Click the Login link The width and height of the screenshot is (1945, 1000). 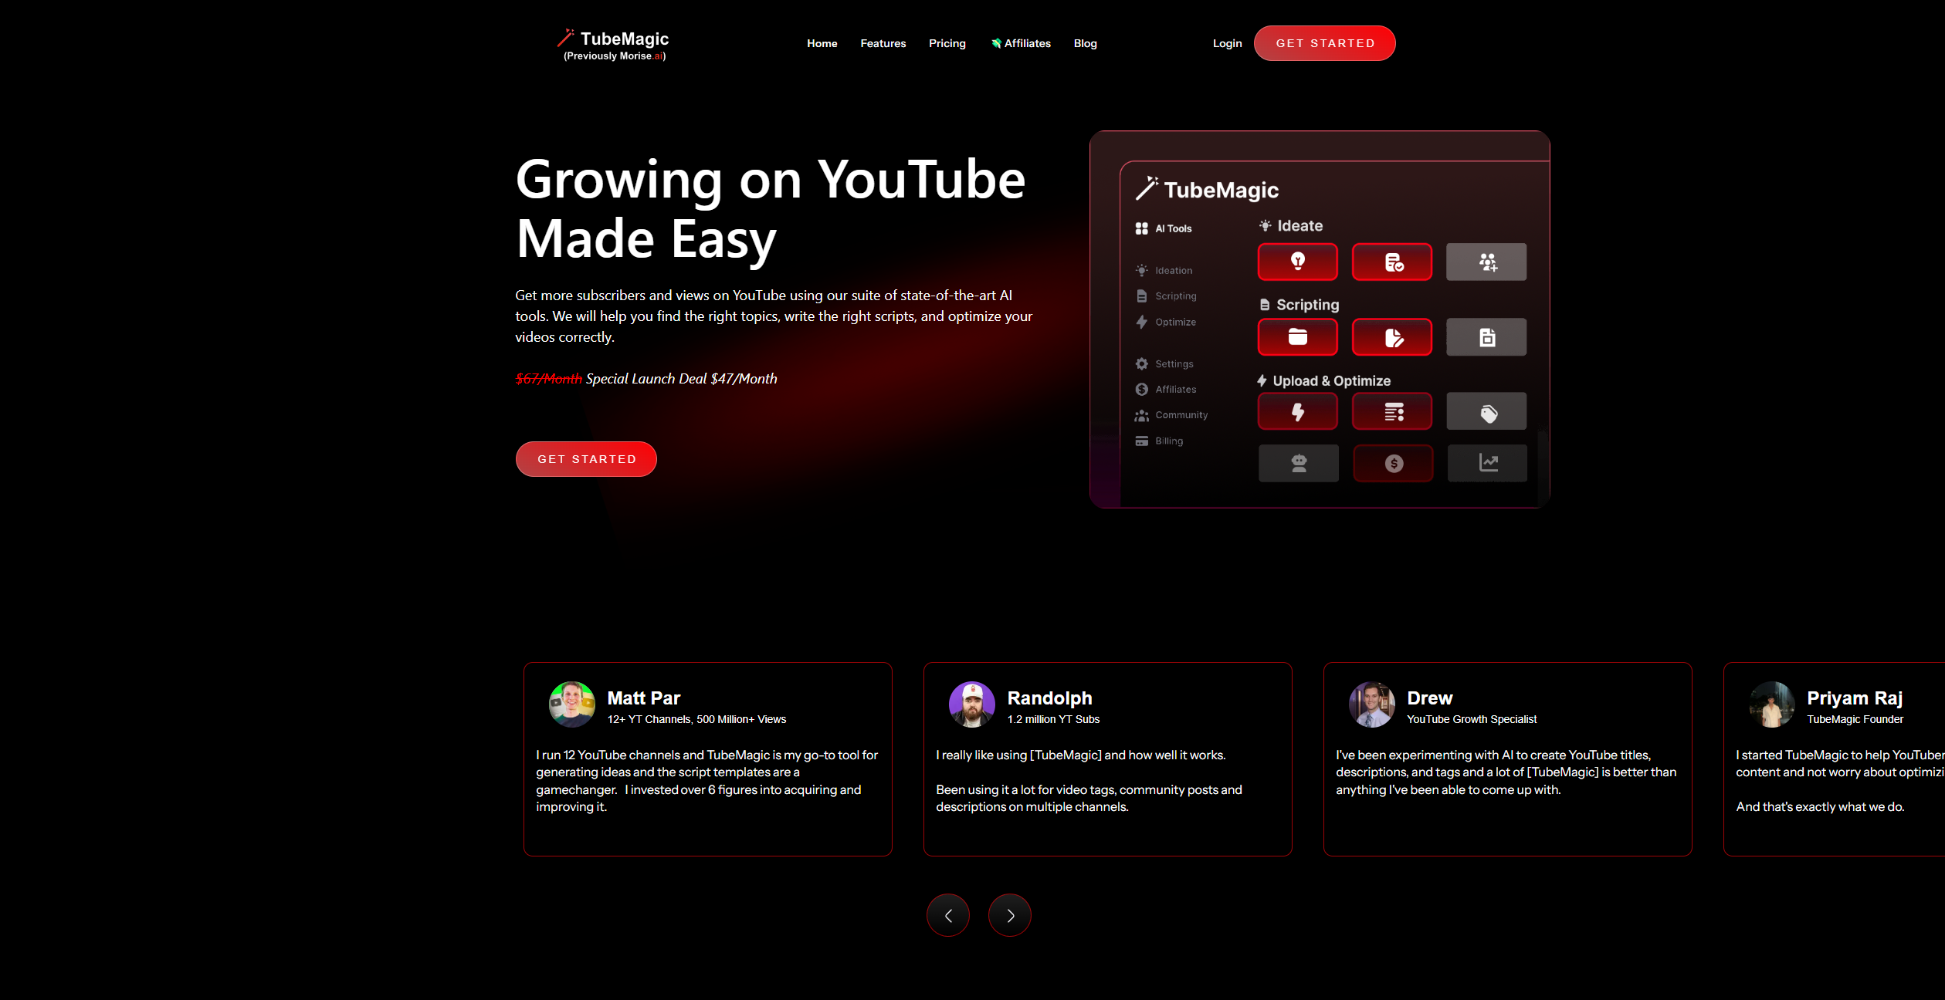point(1226,42)
